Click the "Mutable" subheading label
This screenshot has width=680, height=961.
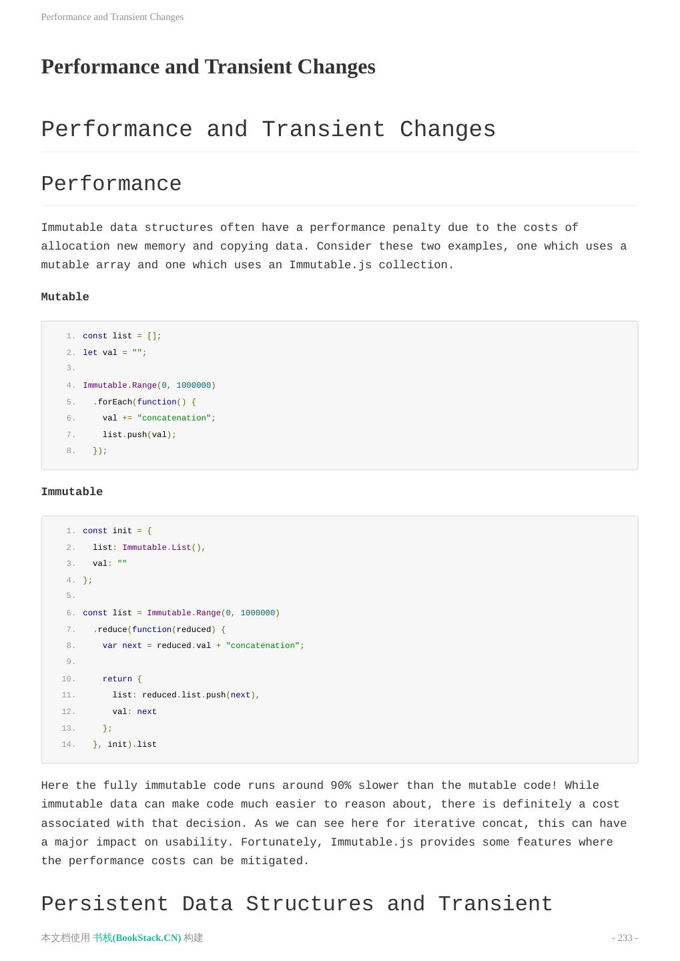click(x=65, y=297)
